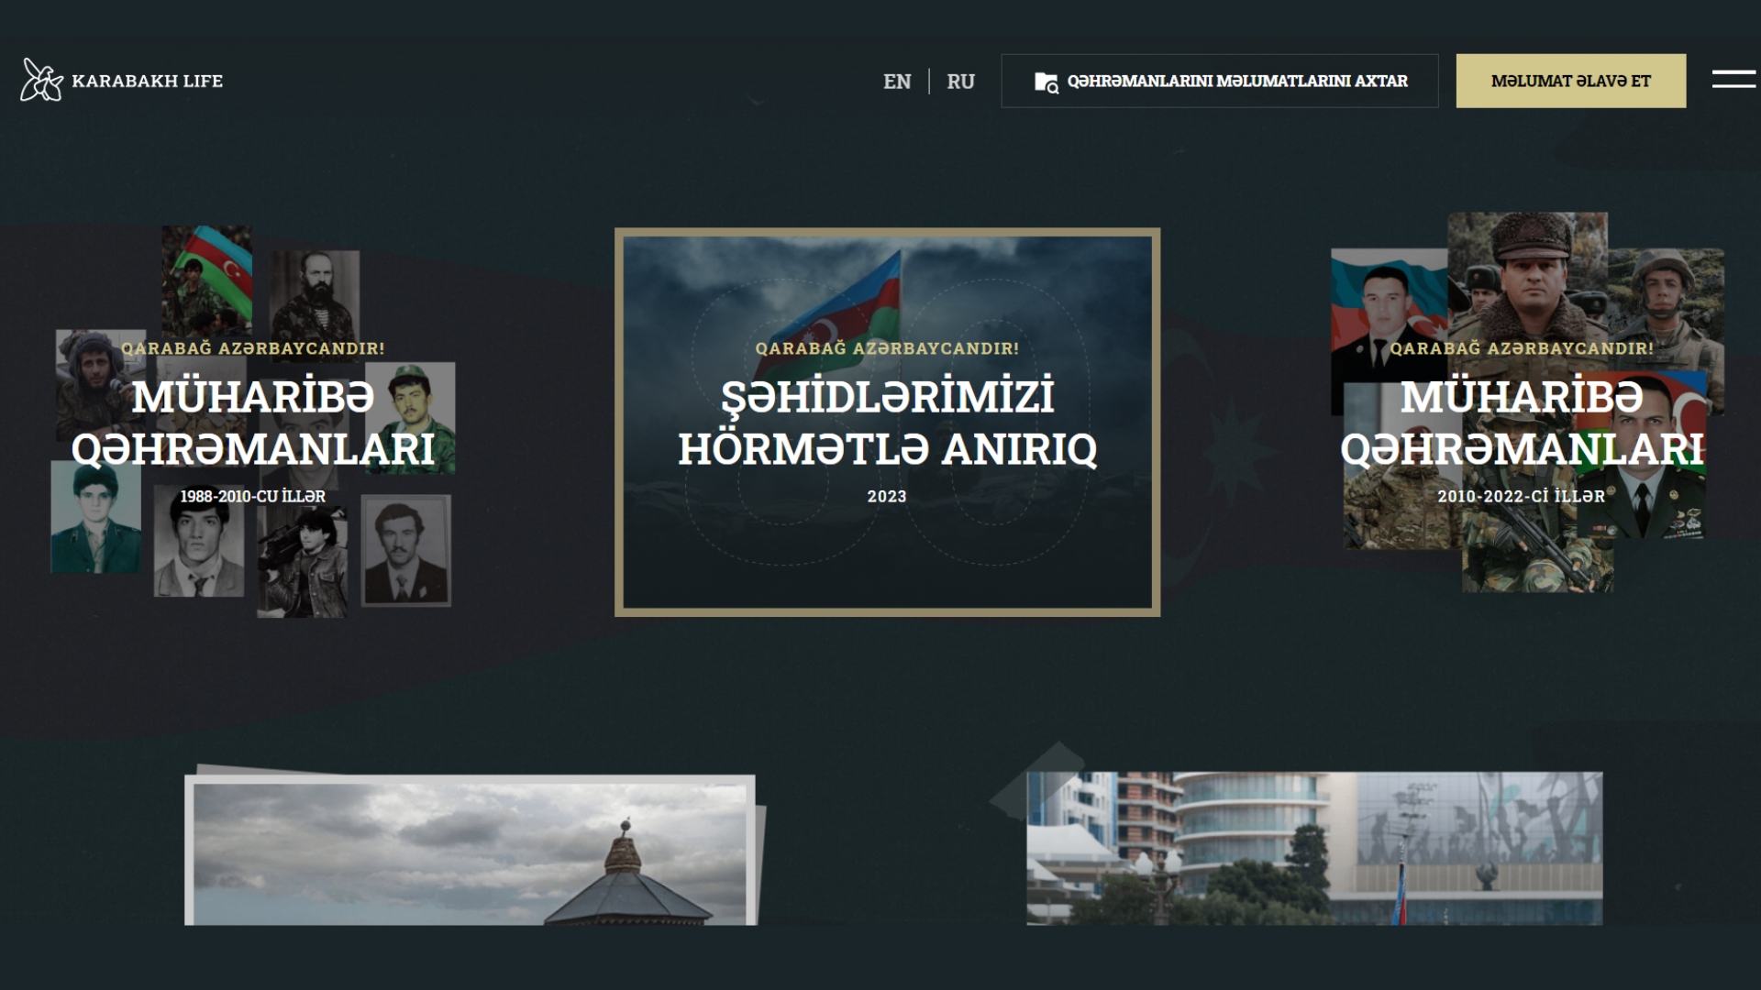The height and width of the screenshot is (990, 1761).
Task: Open the Şəhidlərimizi Hörmətlə Anırıq 2023 card
Action: click(x=887, y=422)
